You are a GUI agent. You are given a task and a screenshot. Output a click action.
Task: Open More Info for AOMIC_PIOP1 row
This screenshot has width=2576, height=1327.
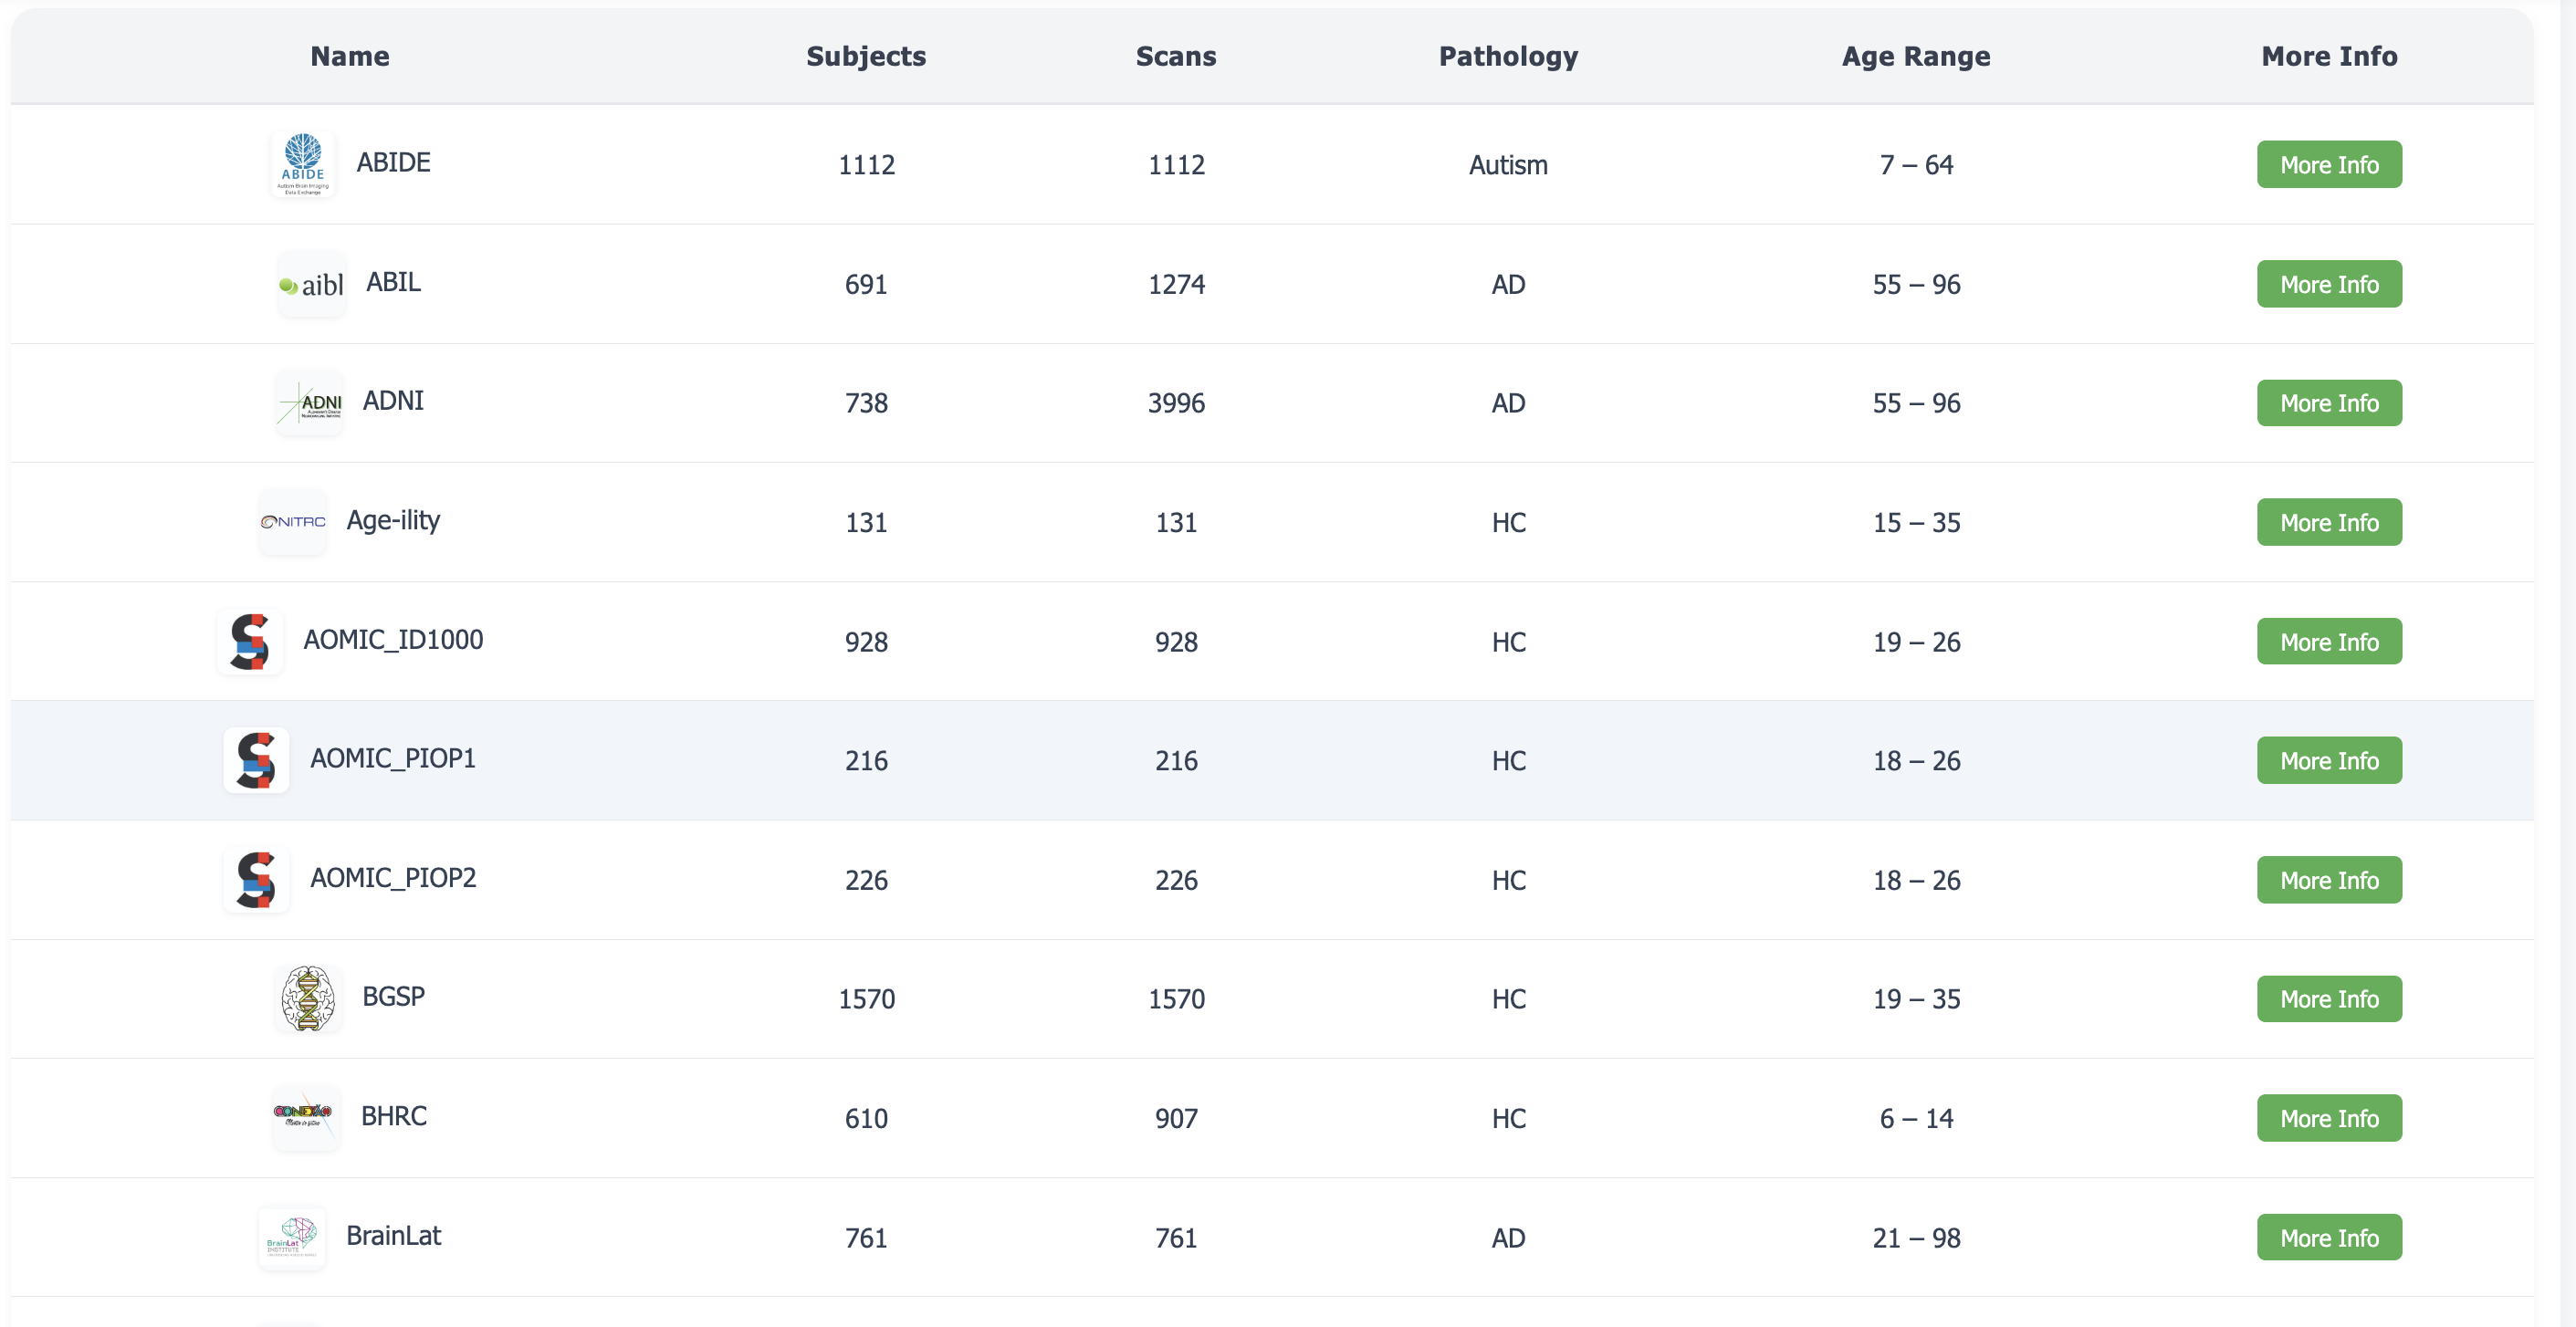(2329, 760)
